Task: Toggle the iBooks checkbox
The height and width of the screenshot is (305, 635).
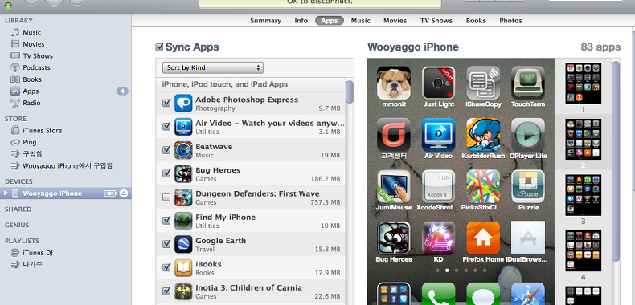Action: tap(166, 267)
